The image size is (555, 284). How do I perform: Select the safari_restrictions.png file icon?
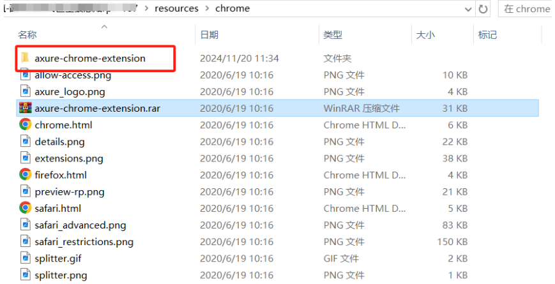click(26, 241)
